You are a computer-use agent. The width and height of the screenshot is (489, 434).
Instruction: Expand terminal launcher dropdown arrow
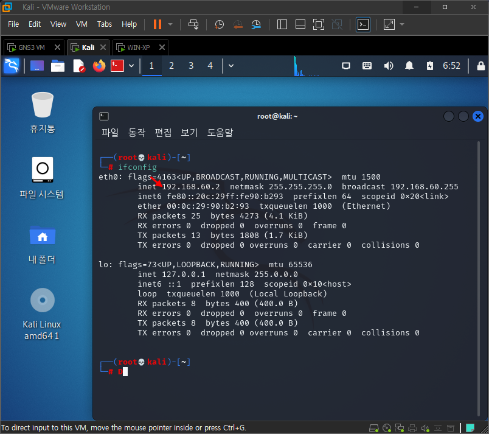click(x=131, y=66)
